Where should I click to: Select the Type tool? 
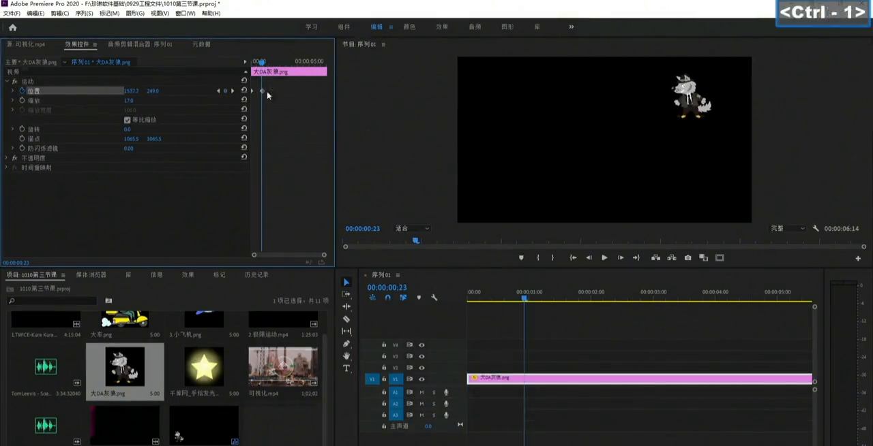coord(346,368)
